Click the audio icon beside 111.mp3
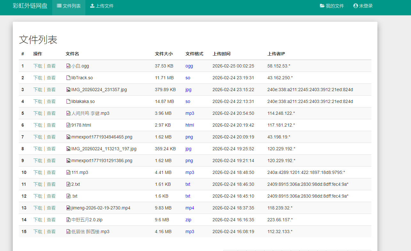411x251 pixels. [x=68, y=173]
